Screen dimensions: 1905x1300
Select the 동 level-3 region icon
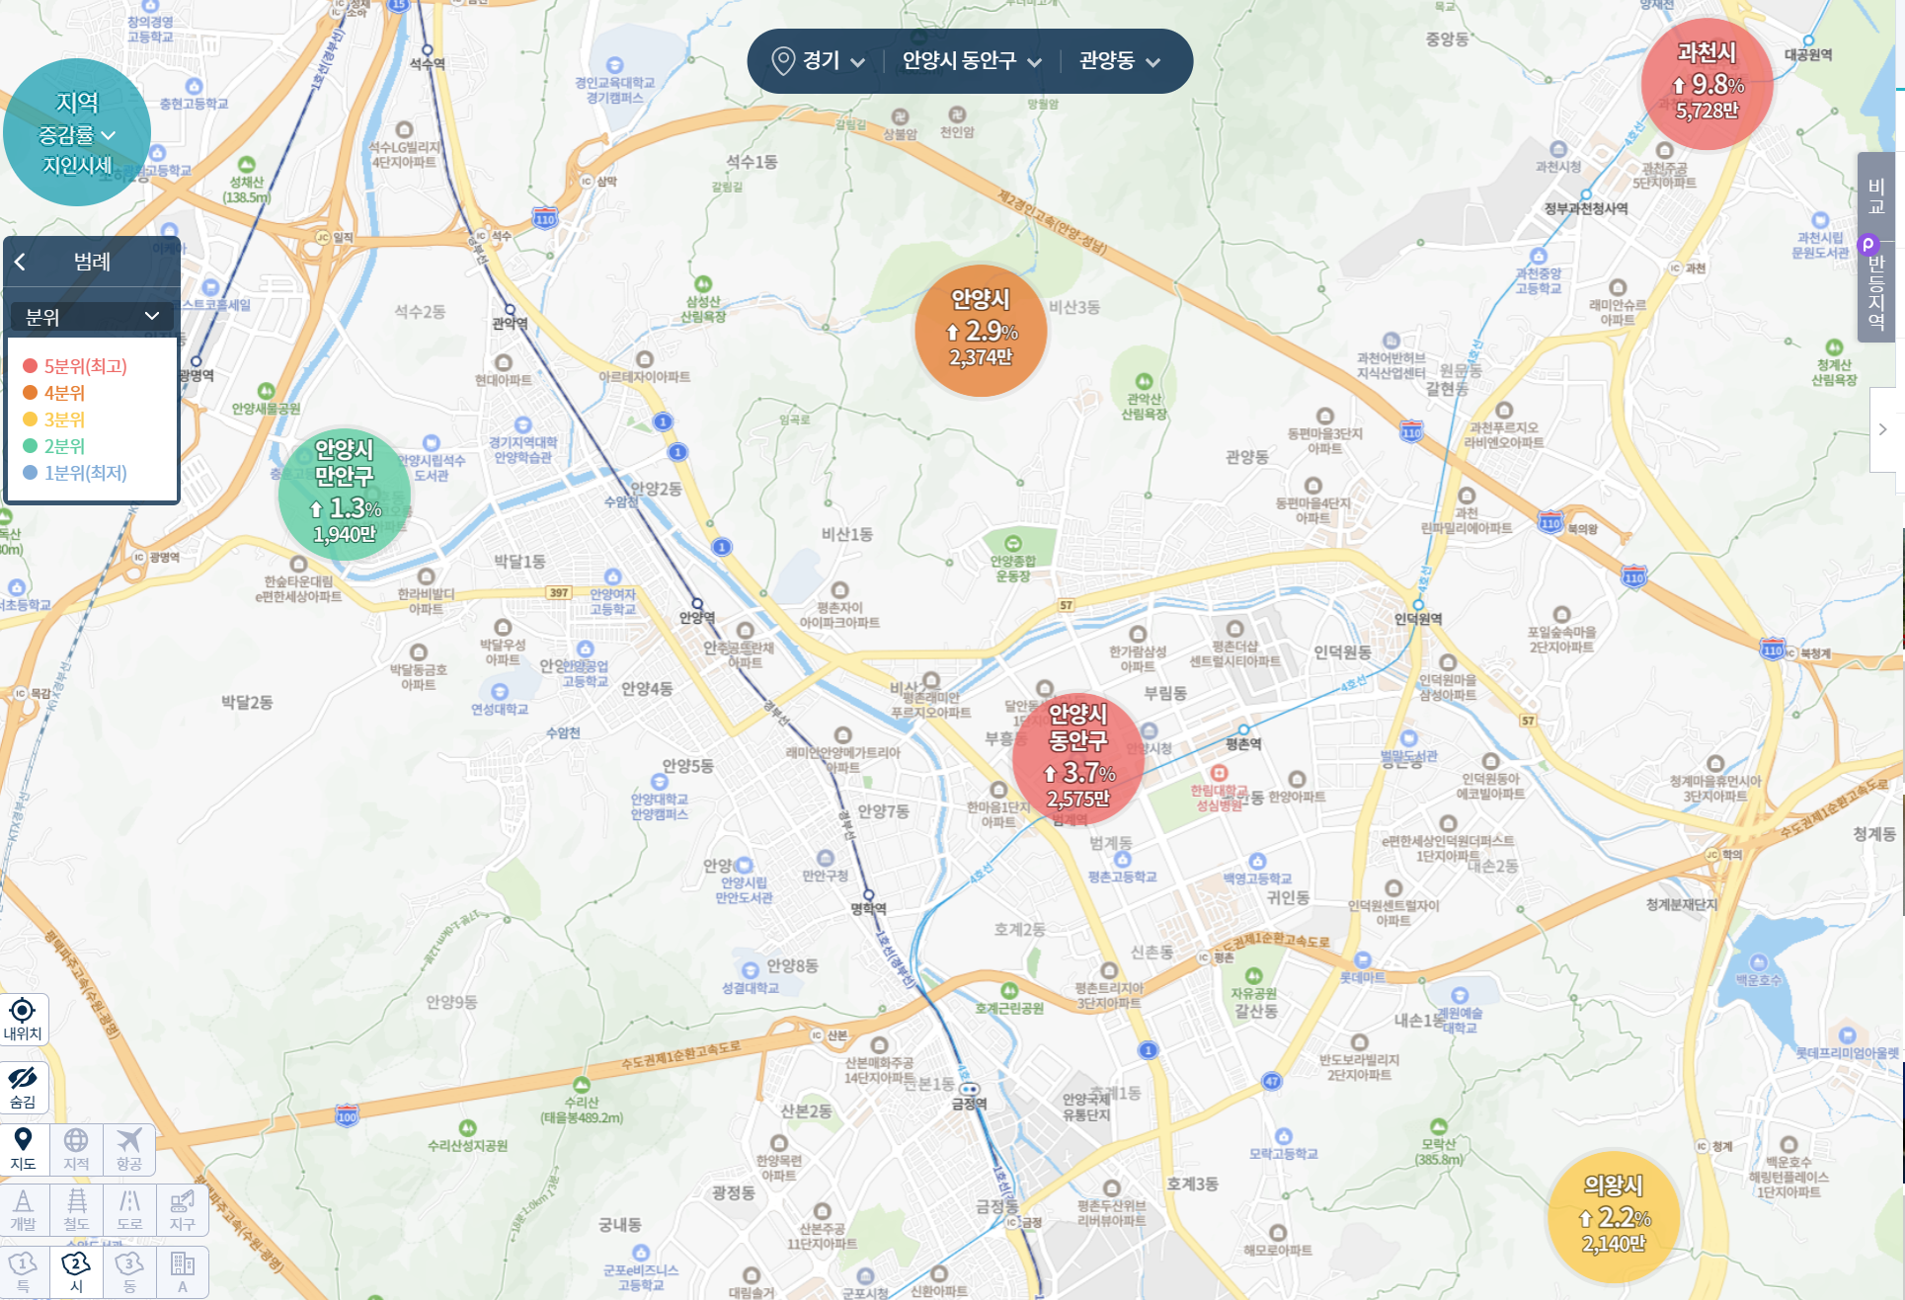[129, 1271]
